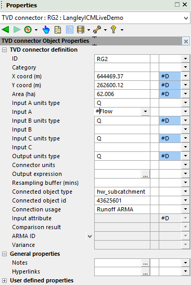The height and width of the screenshot is (285, 191).
Task: Click the Connected object id 43625601 field
Action: pyautogui.click(x=122, y=200)
